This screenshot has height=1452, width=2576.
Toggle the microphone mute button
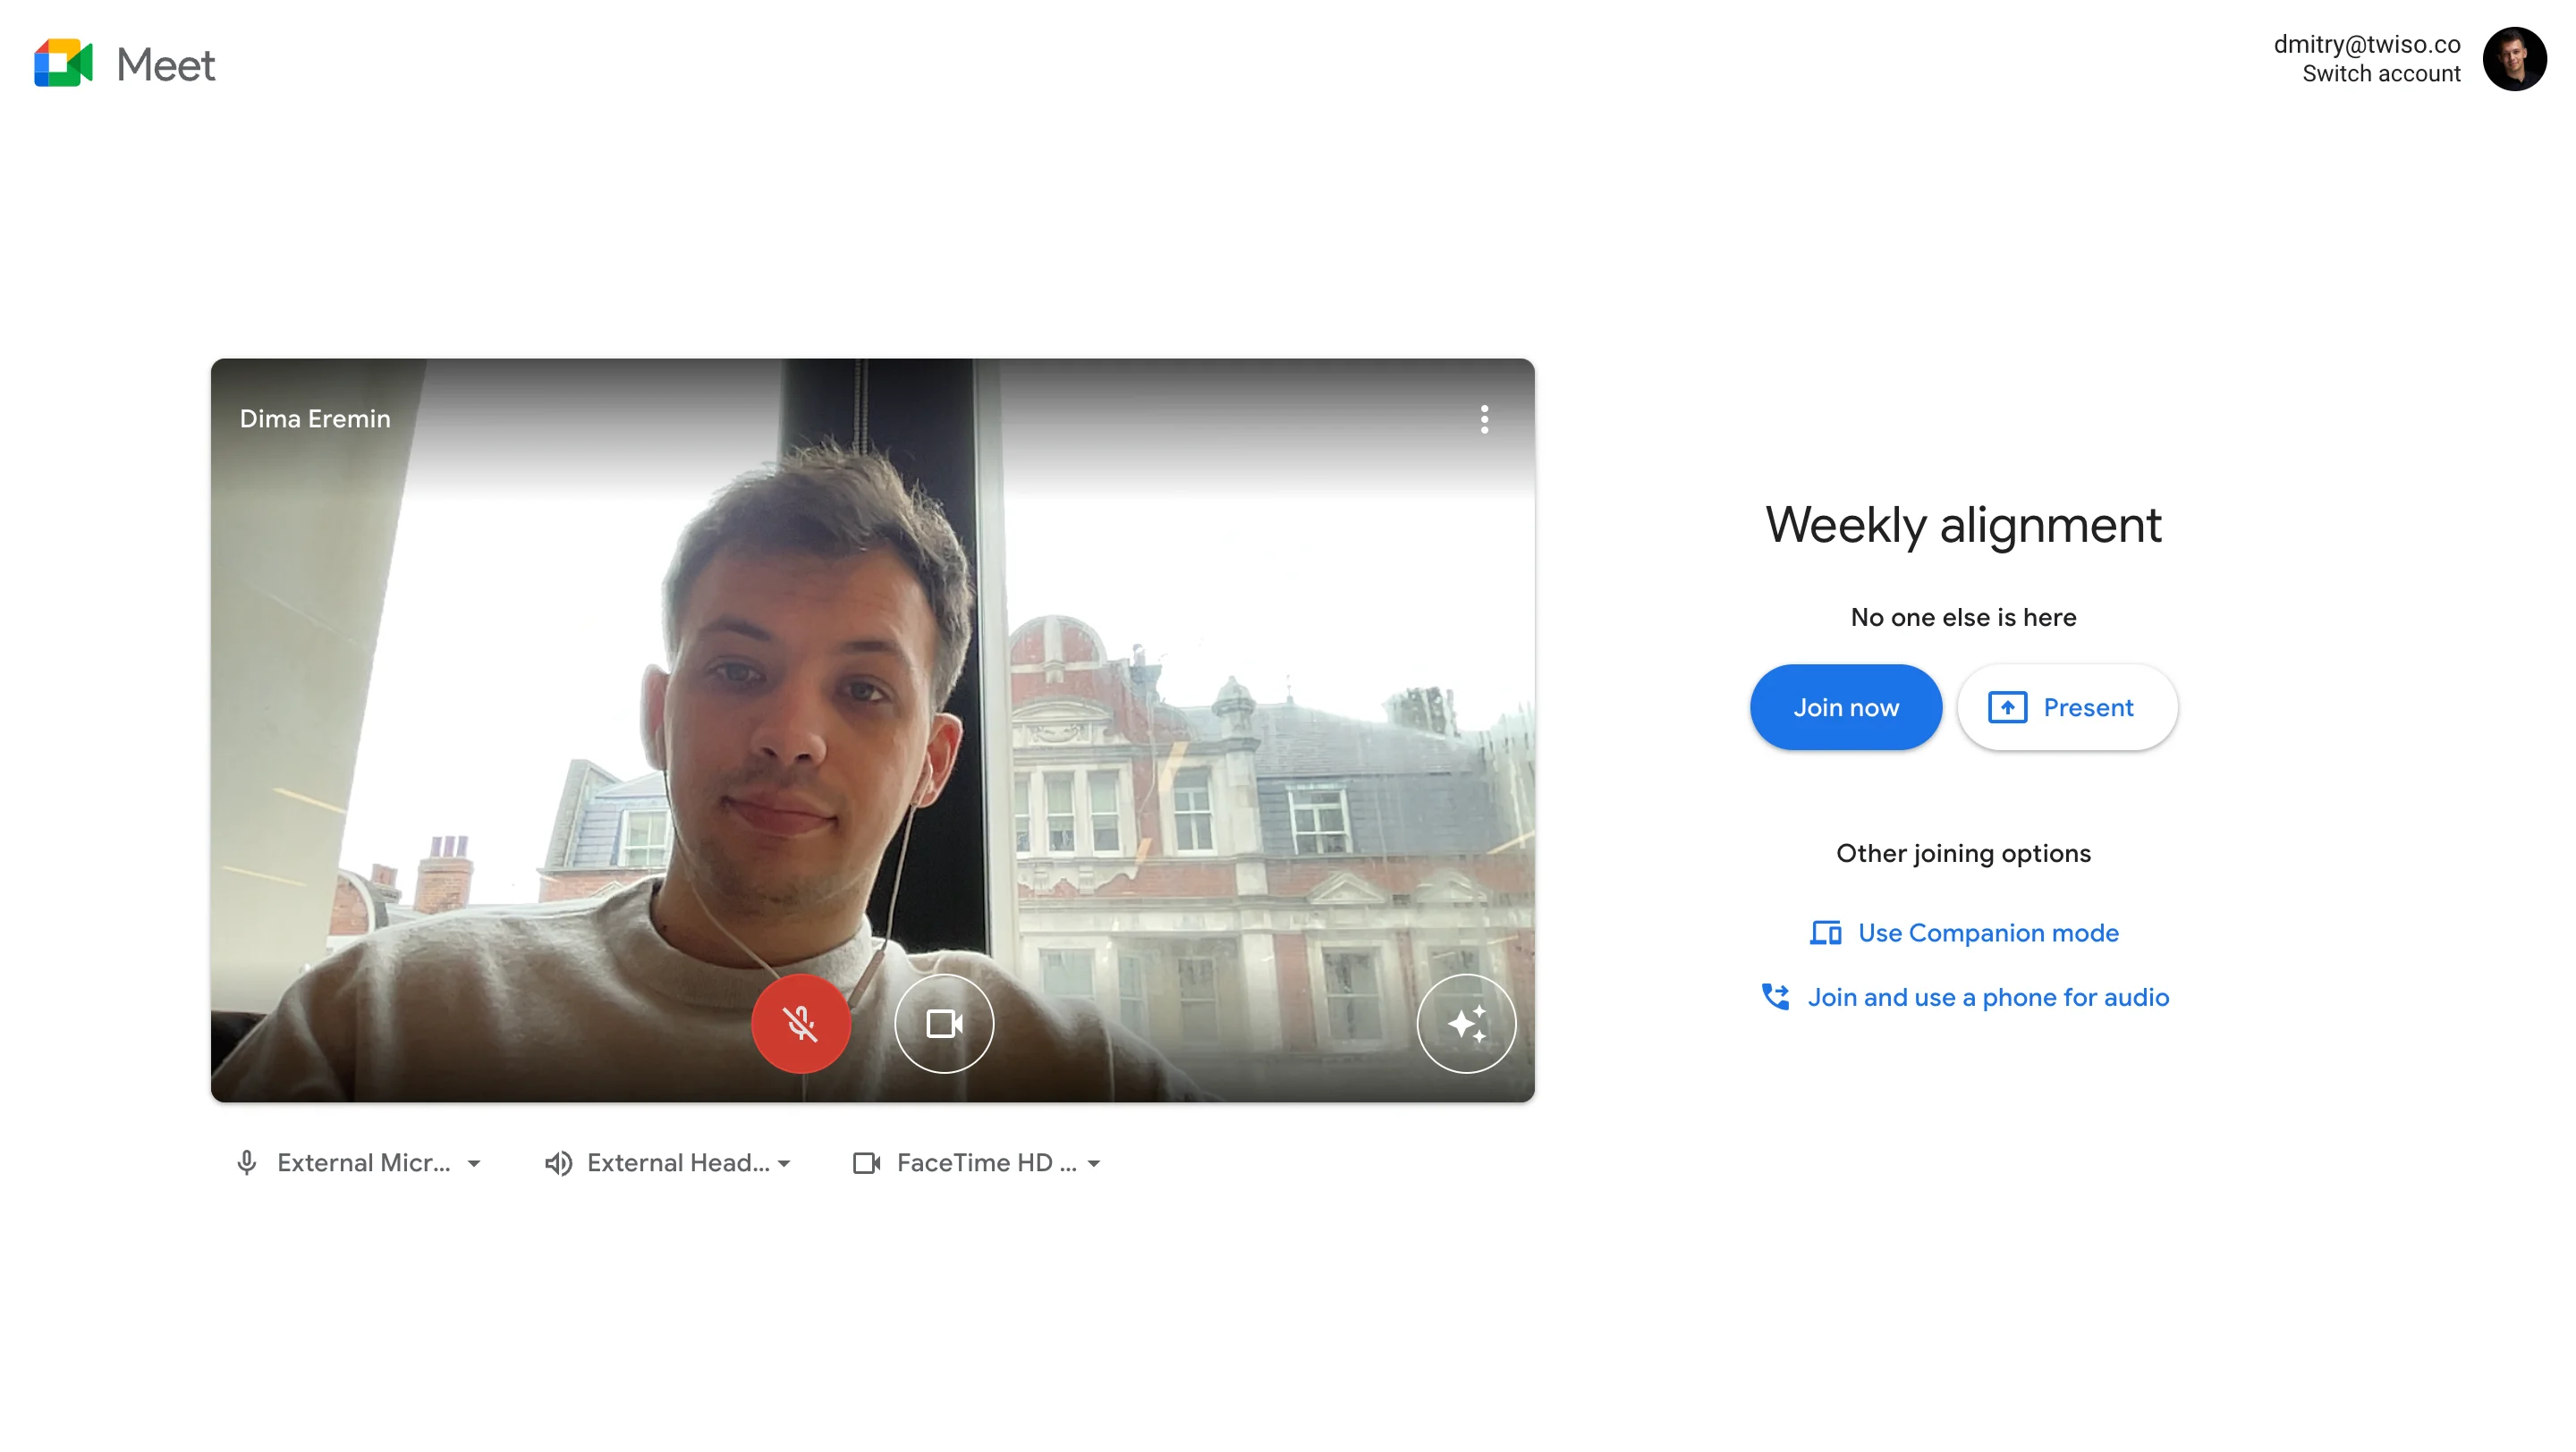click(x=800, y=1022)
